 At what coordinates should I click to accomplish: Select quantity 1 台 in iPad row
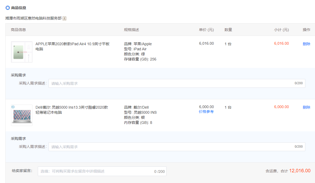[228, 44]
